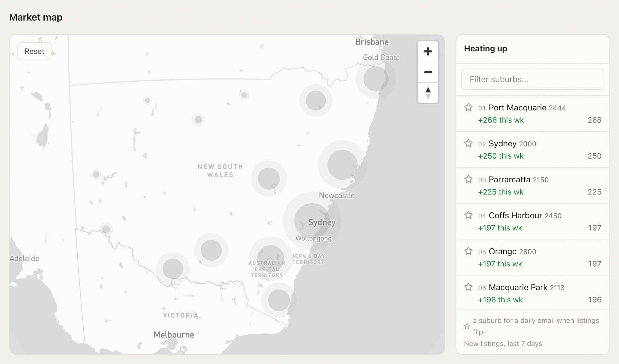Click the +196 this wk value
The height and width of the screenshot is (364, 619).
[500, 300]
